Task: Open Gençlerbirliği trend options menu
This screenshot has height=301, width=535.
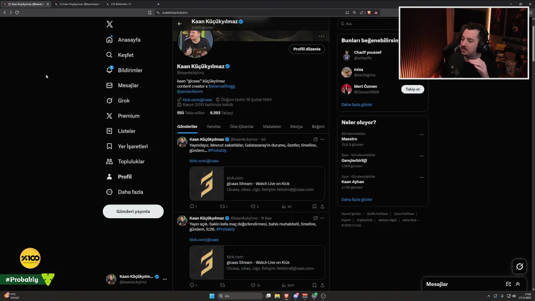Action: pos(421,156)
